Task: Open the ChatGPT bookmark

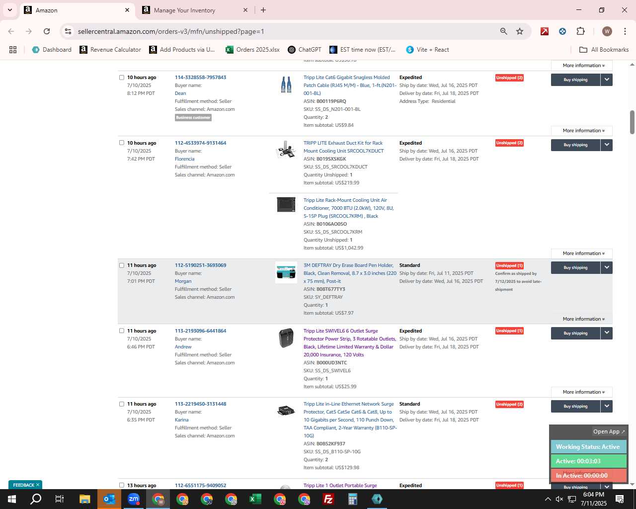Action: pos(305,50)
